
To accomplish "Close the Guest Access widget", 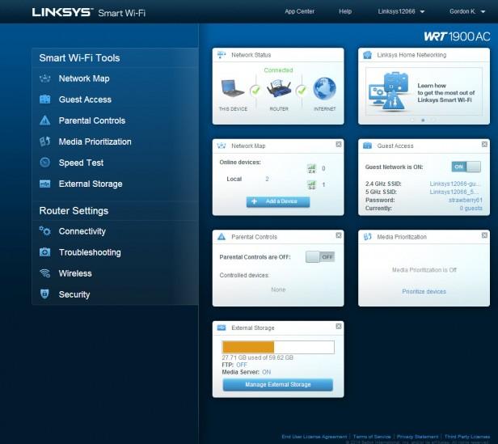I will [x=484, y=144].
